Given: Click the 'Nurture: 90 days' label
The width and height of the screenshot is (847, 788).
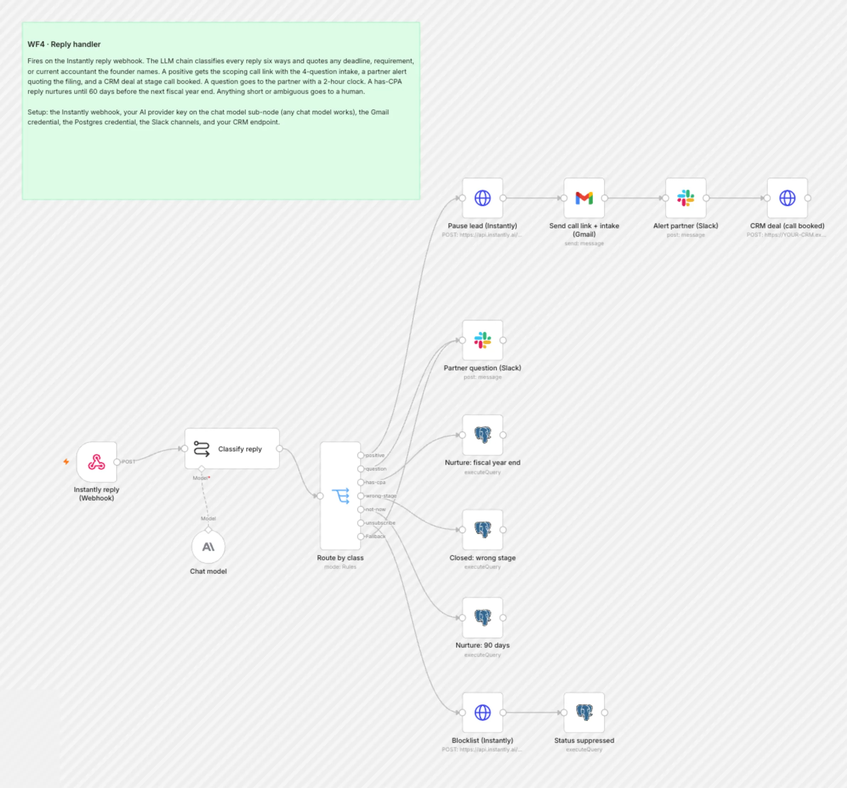Looking at the screenshot, I should coord(482,645).
